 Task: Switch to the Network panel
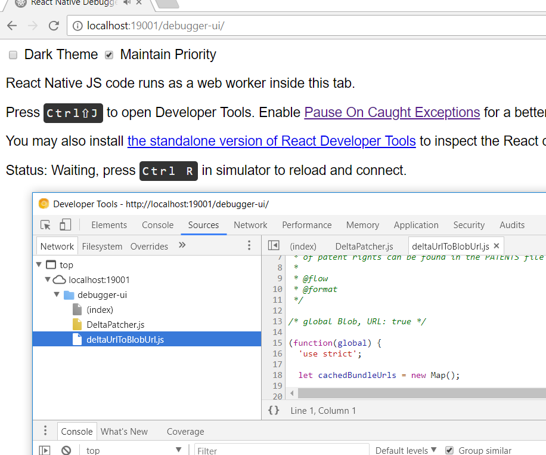click(x=250, y=225)
